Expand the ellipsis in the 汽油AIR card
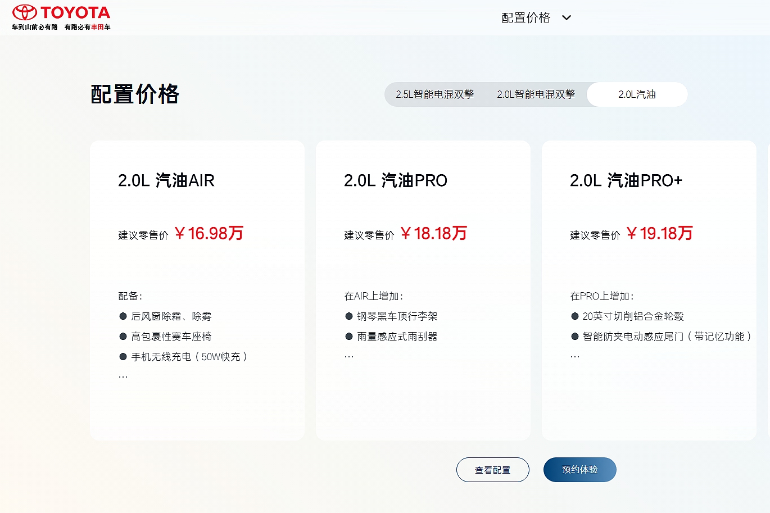The height and width of the screenshot is (513, 770). [123, 376]
